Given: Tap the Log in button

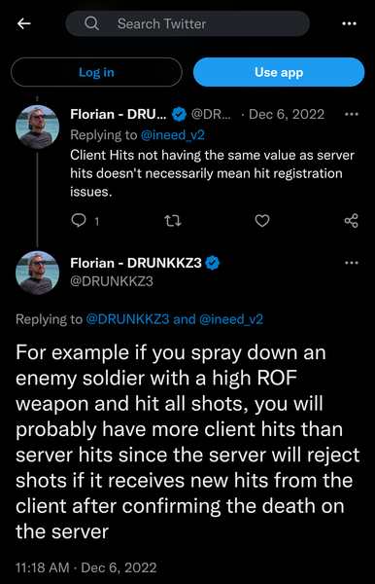Looking at the screenshot, I should (x=96, y=72).
